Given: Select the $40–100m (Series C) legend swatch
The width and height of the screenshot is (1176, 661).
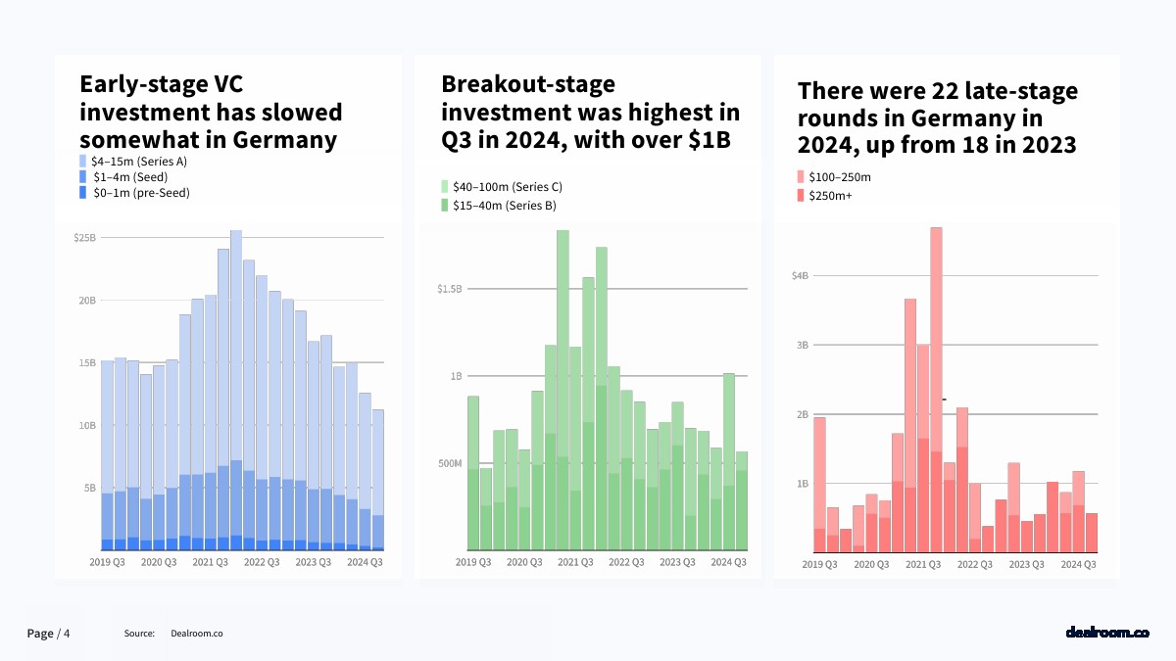Looking at the screenshot, I should pyautogui.click(x=445, y=186).
